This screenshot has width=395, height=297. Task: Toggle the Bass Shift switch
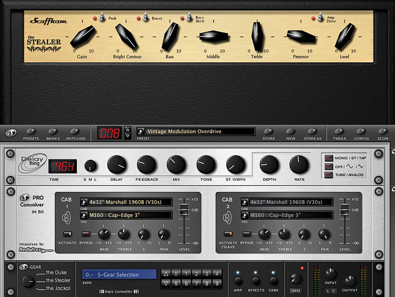[190, 17]
